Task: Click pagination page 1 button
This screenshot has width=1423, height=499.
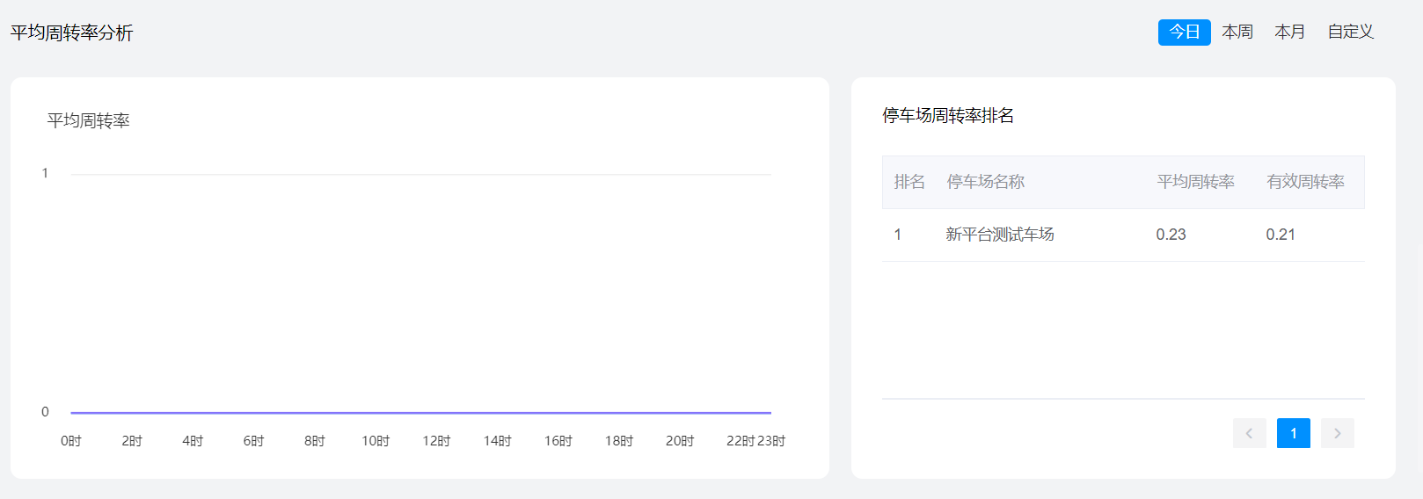Action: pyautogui.click(x=1293, y=433)
